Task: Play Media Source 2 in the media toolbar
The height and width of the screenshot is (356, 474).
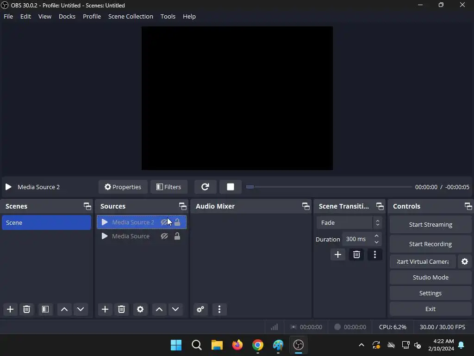Action: coord(8,187)
